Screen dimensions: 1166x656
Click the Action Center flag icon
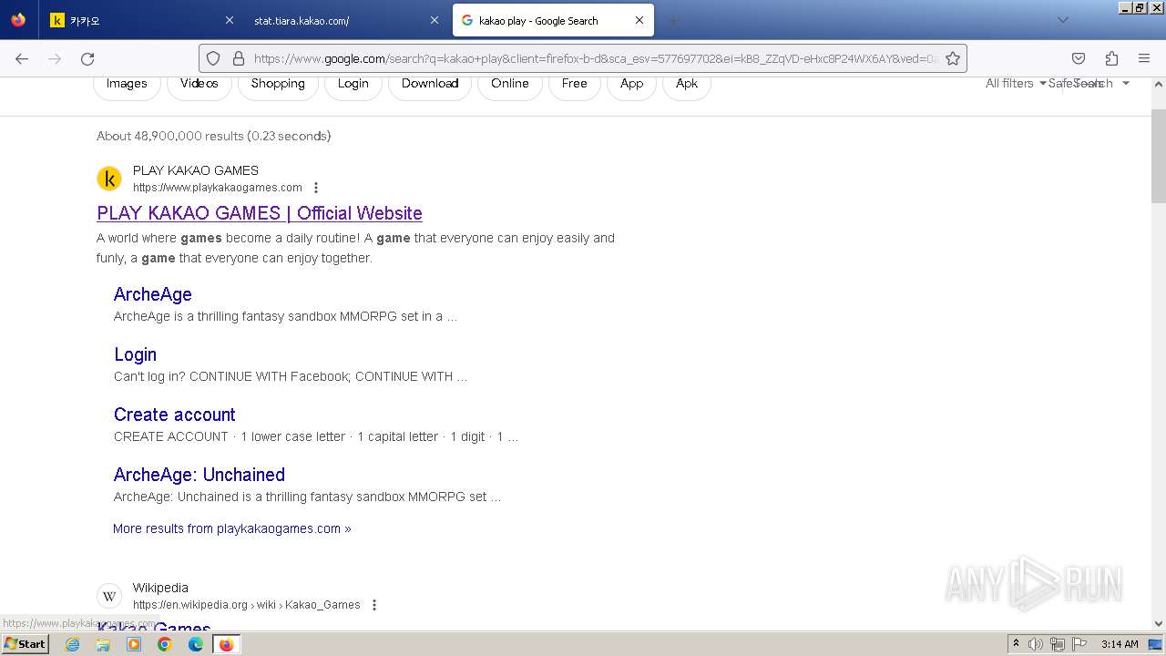tap(1079, 644)
